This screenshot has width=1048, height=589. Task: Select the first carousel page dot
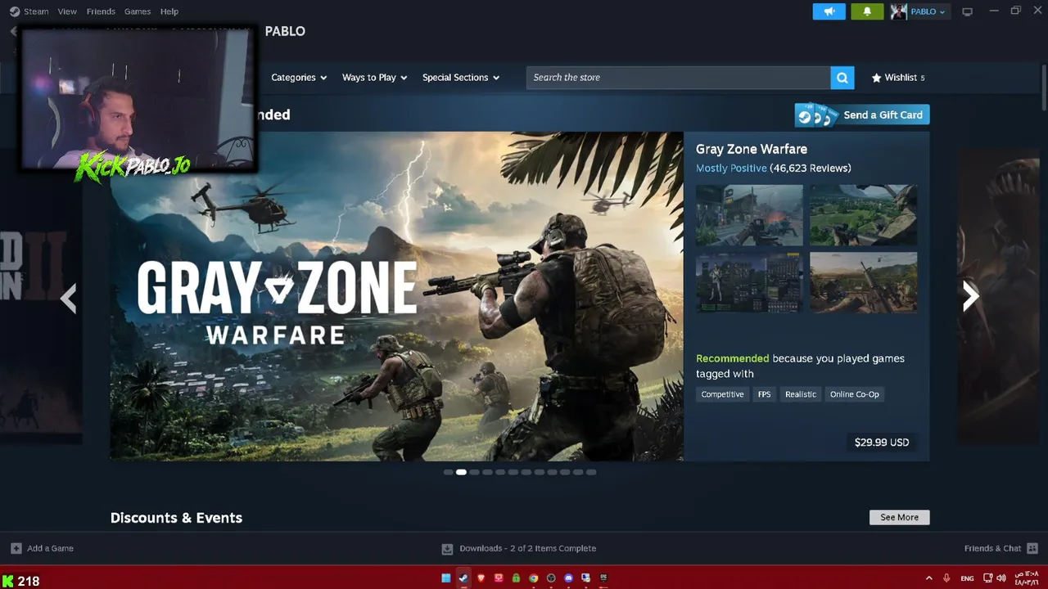tap(448, 472)
